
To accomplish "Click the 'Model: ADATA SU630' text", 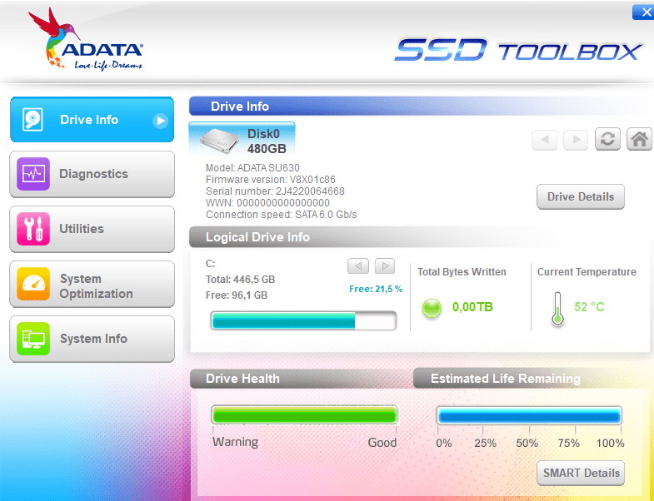I will pyautogui.click(x=252, y=168).
